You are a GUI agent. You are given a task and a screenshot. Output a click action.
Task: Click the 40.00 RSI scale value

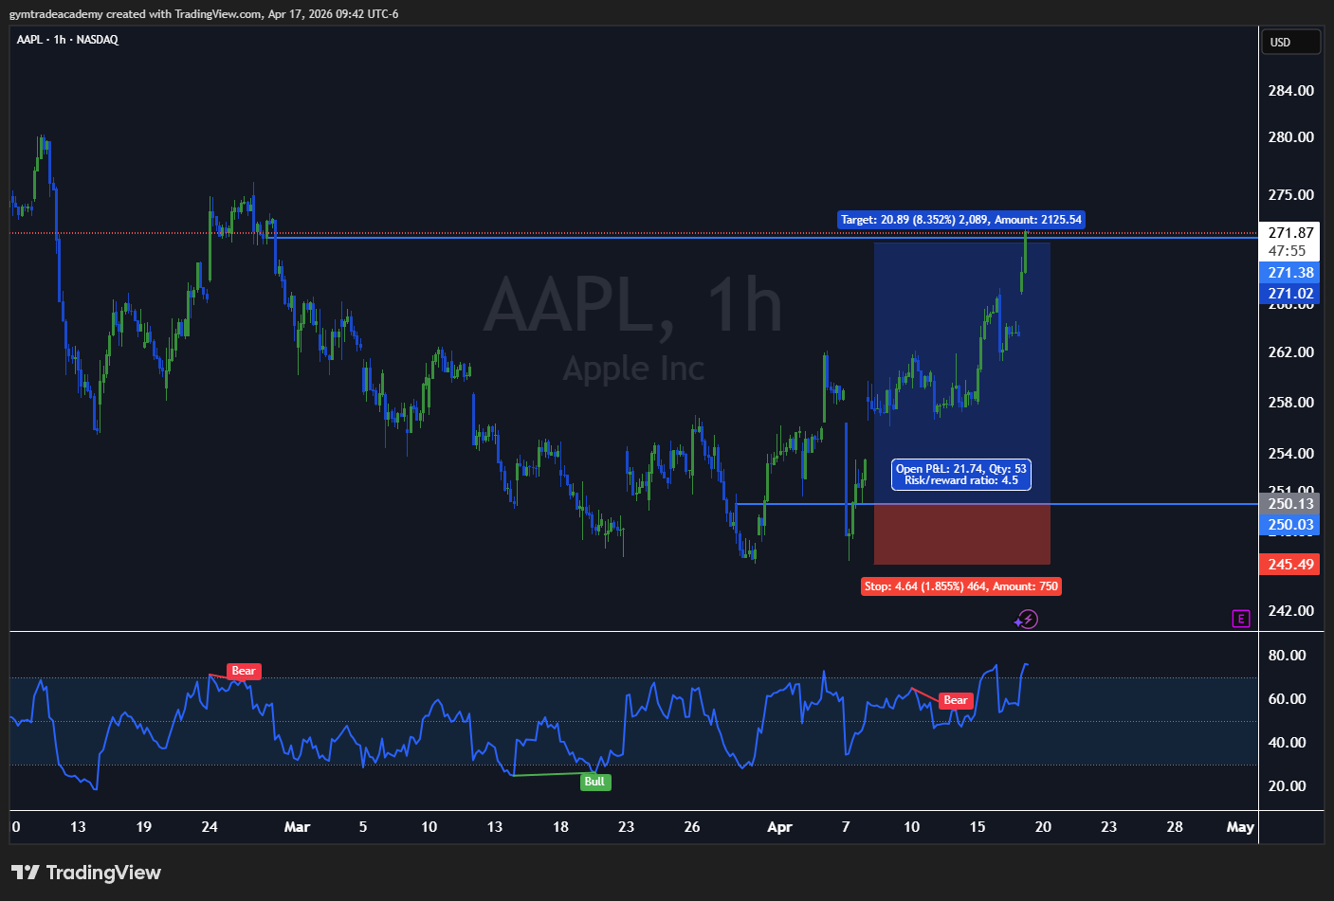coord(1288,743)
